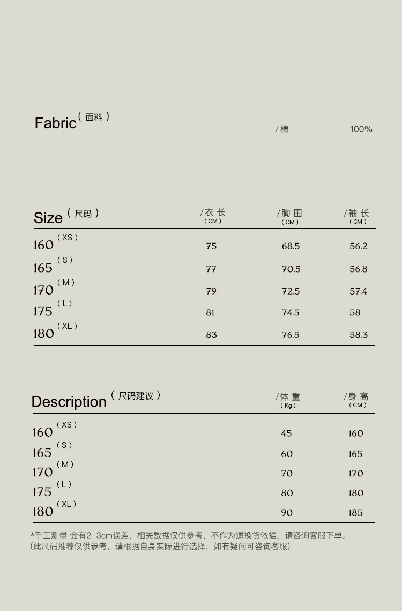This screenshot has width=402, height=611.
Task: Click the 胸围 column header
Action: tap(290, 214)
